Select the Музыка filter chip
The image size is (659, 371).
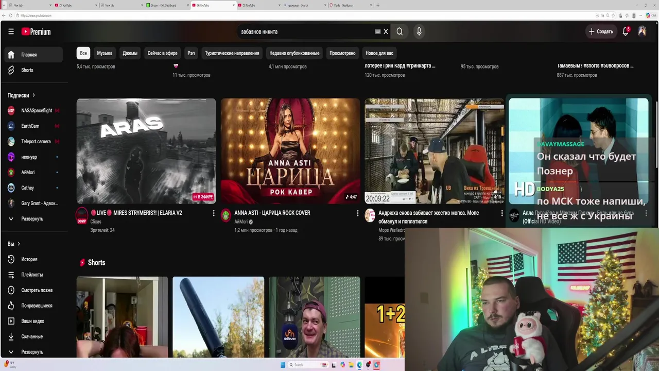coord(105,53)
